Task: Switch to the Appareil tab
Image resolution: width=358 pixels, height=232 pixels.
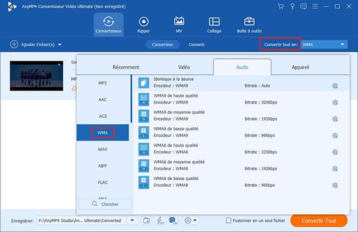Action: [x=300, y=67]
